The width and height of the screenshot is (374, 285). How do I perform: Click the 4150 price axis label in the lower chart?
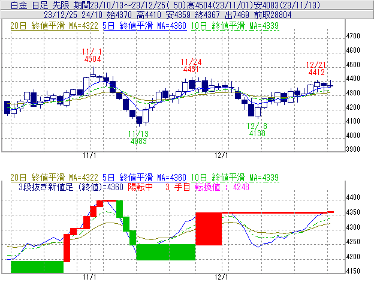(x=353, y=271)
